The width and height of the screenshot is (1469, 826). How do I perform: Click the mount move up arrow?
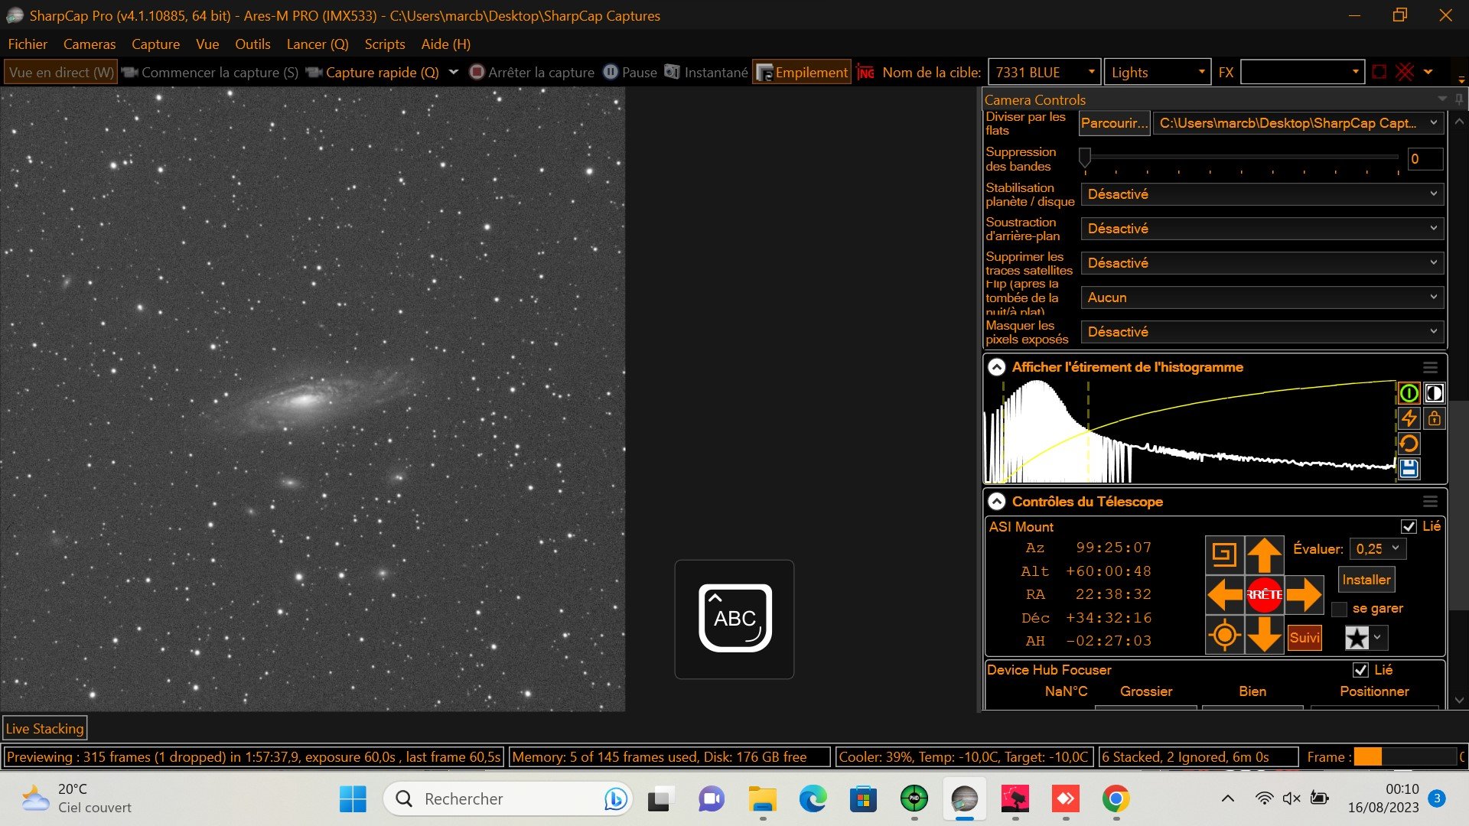(x=1264, y=555)
